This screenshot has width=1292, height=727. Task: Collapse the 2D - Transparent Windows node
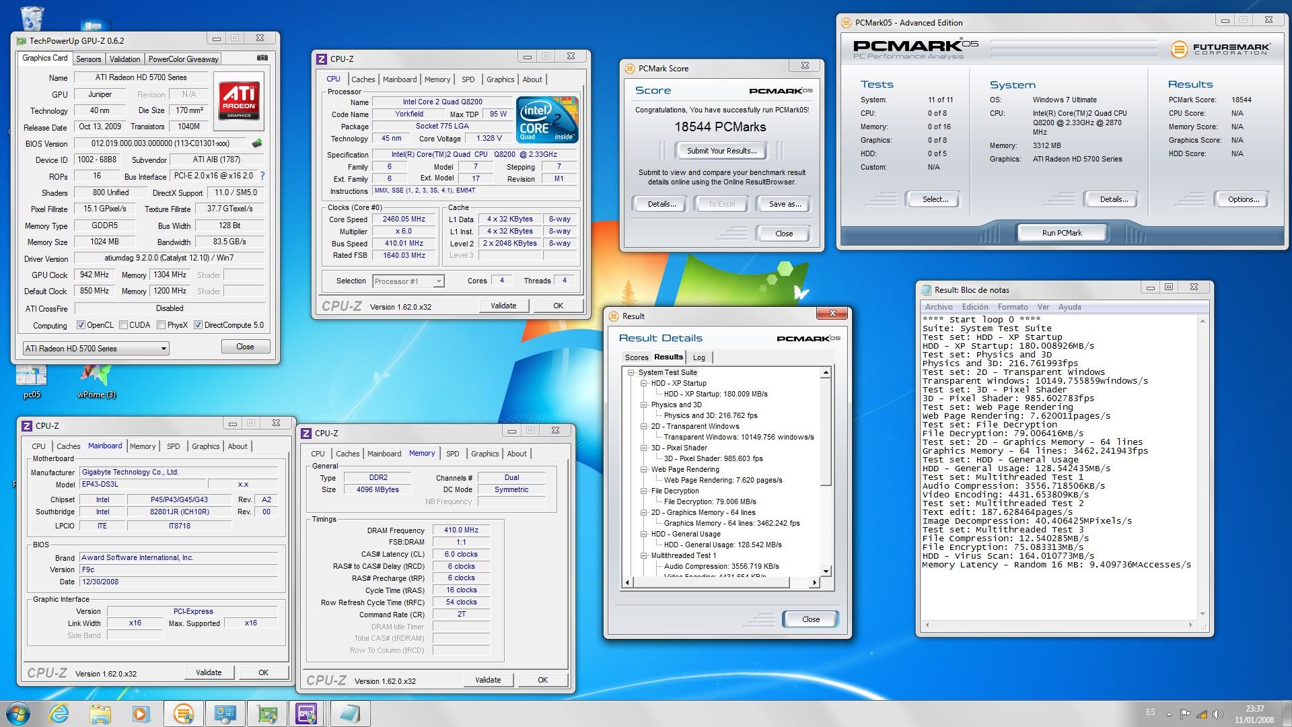tap(644, 426)
